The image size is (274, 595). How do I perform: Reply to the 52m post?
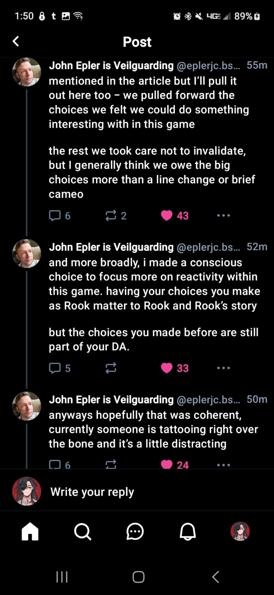pos(55,368)
